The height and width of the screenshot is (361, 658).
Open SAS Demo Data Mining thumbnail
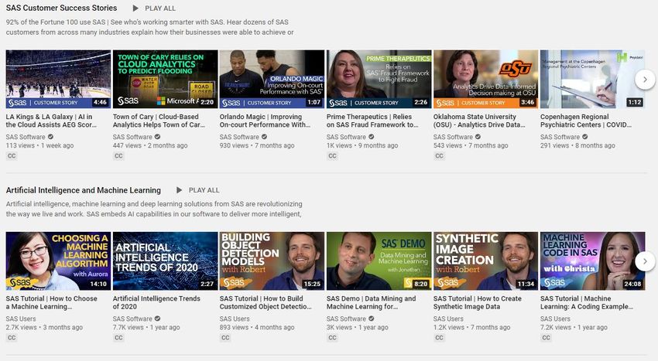coord(379,261)
